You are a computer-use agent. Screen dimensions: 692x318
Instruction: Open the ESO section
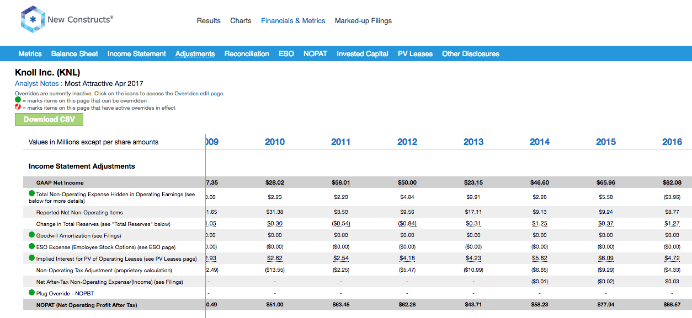[x=286, y=53]
